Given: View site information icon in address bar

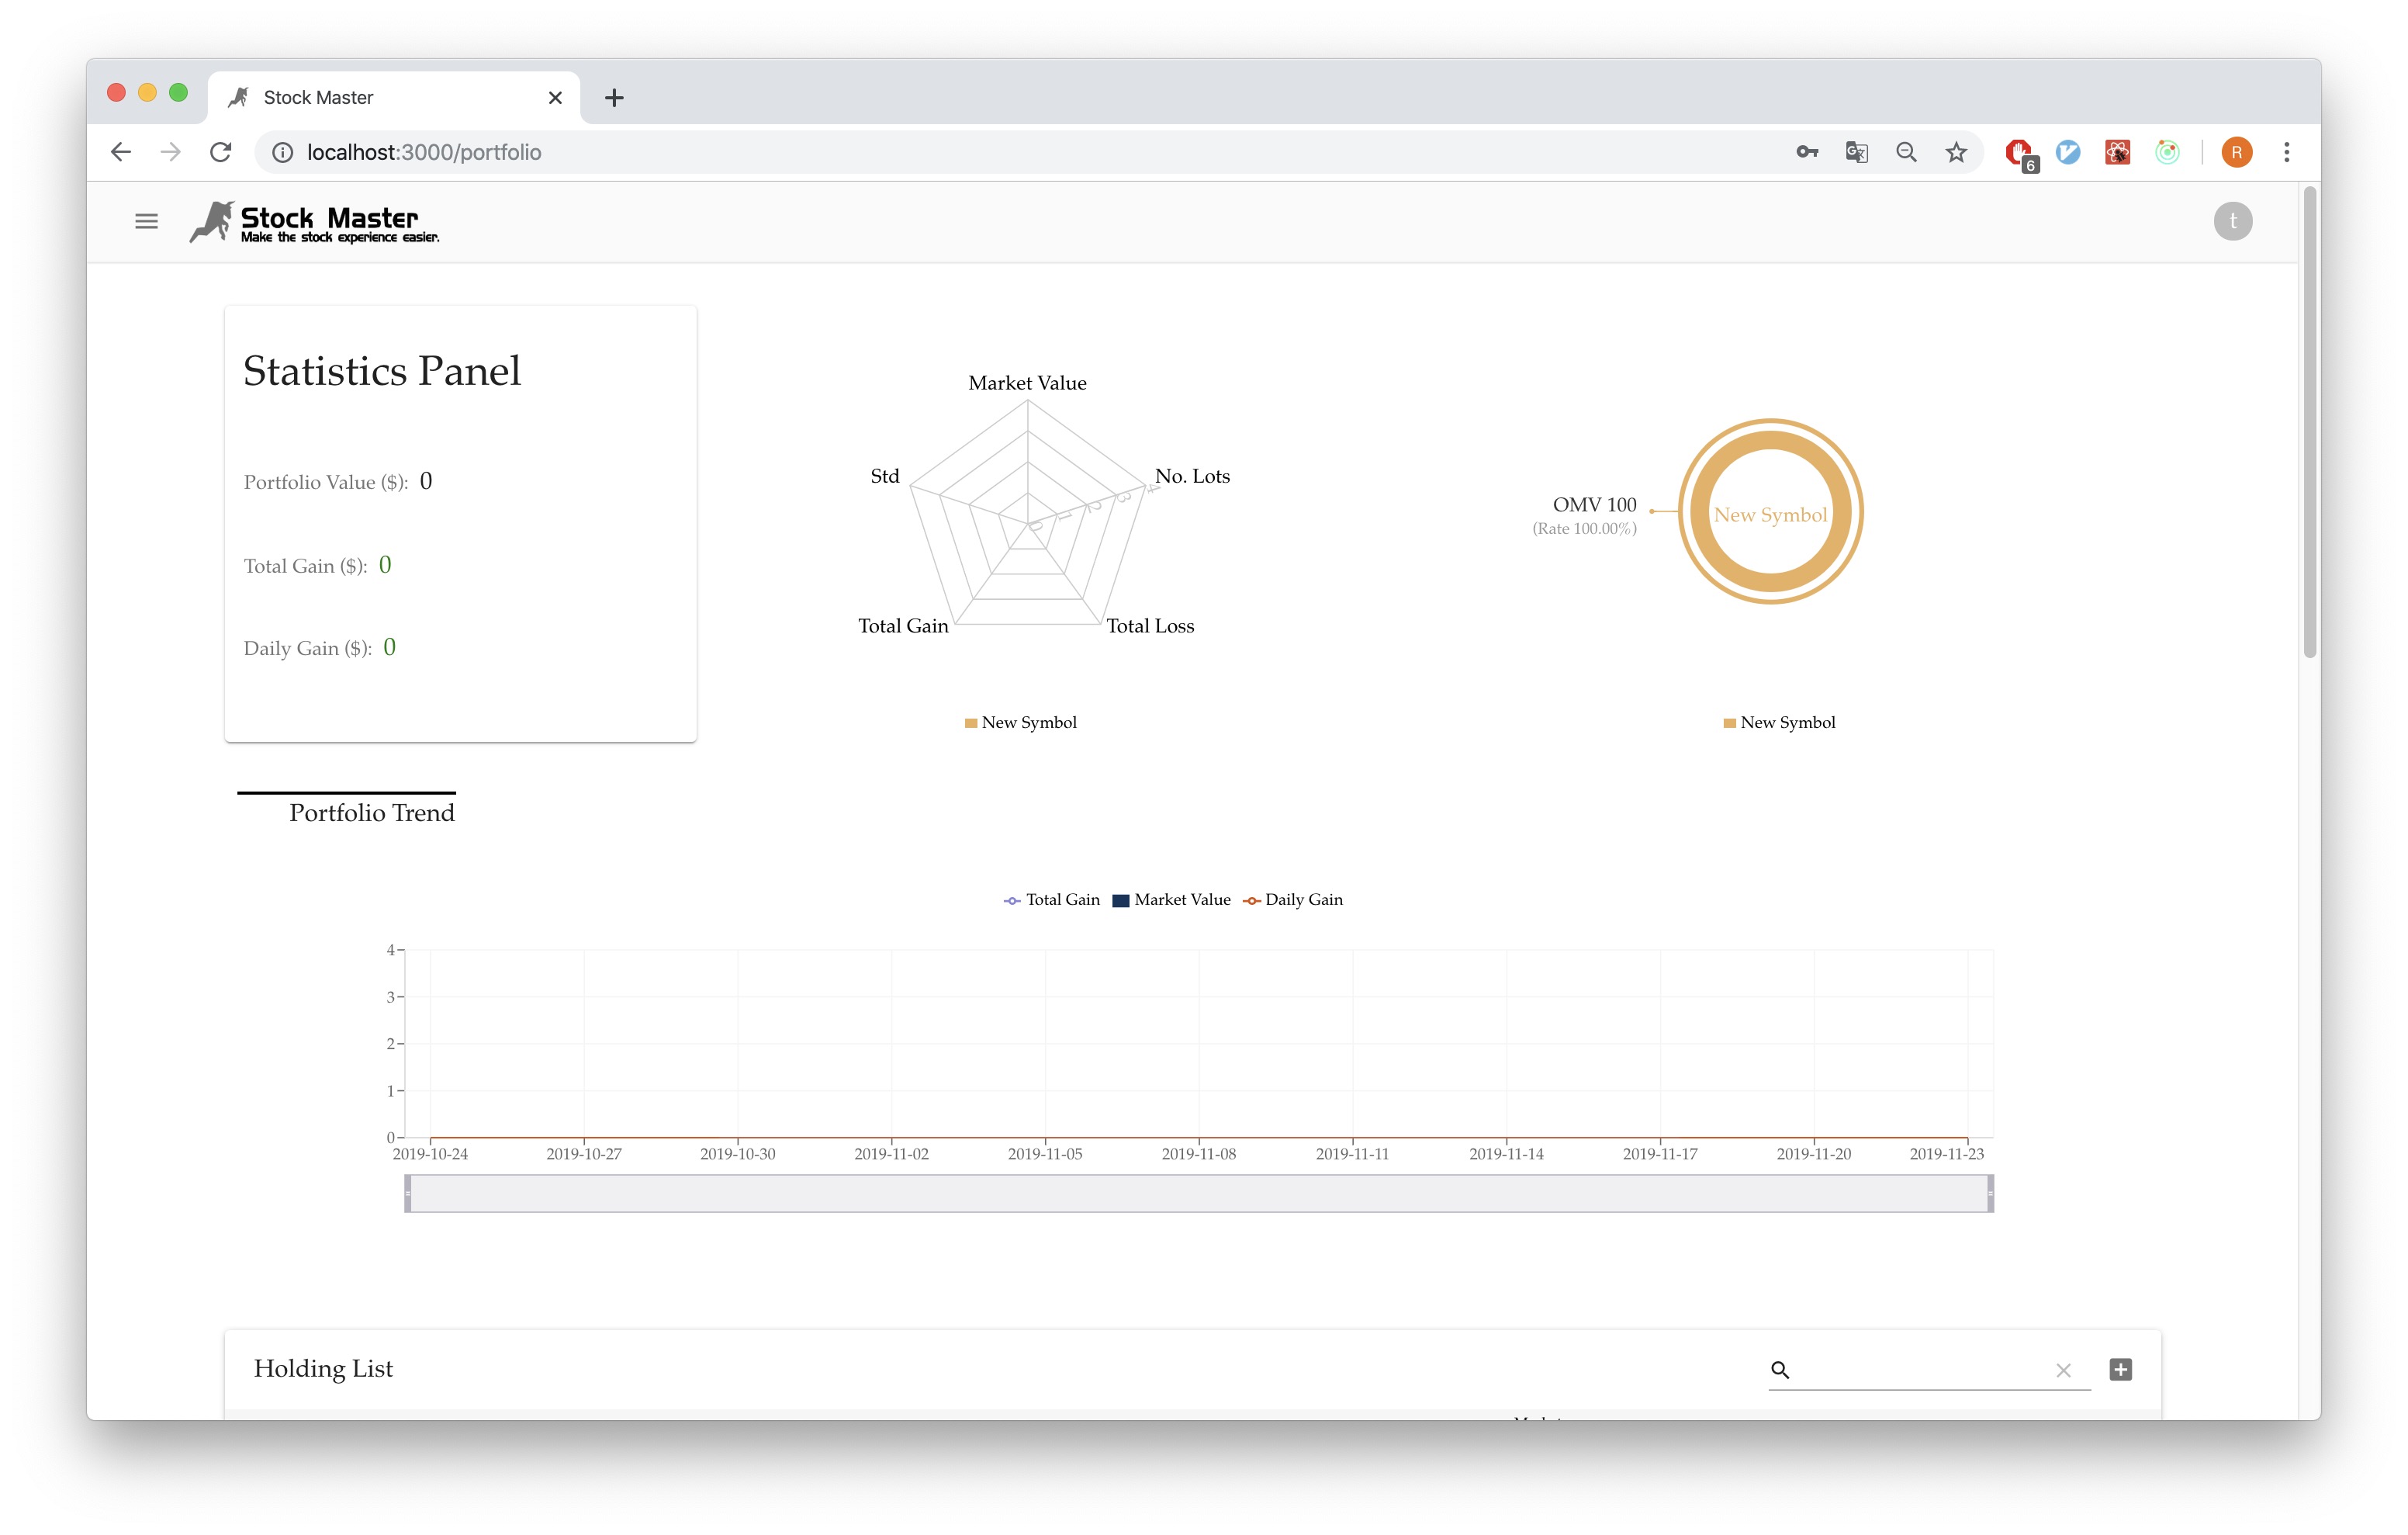Looking at the screenshot, I should (x=283, y=152).
